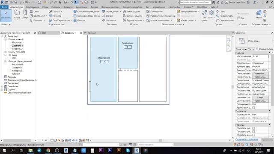Print from the quick access toolbar

point(39,2)
